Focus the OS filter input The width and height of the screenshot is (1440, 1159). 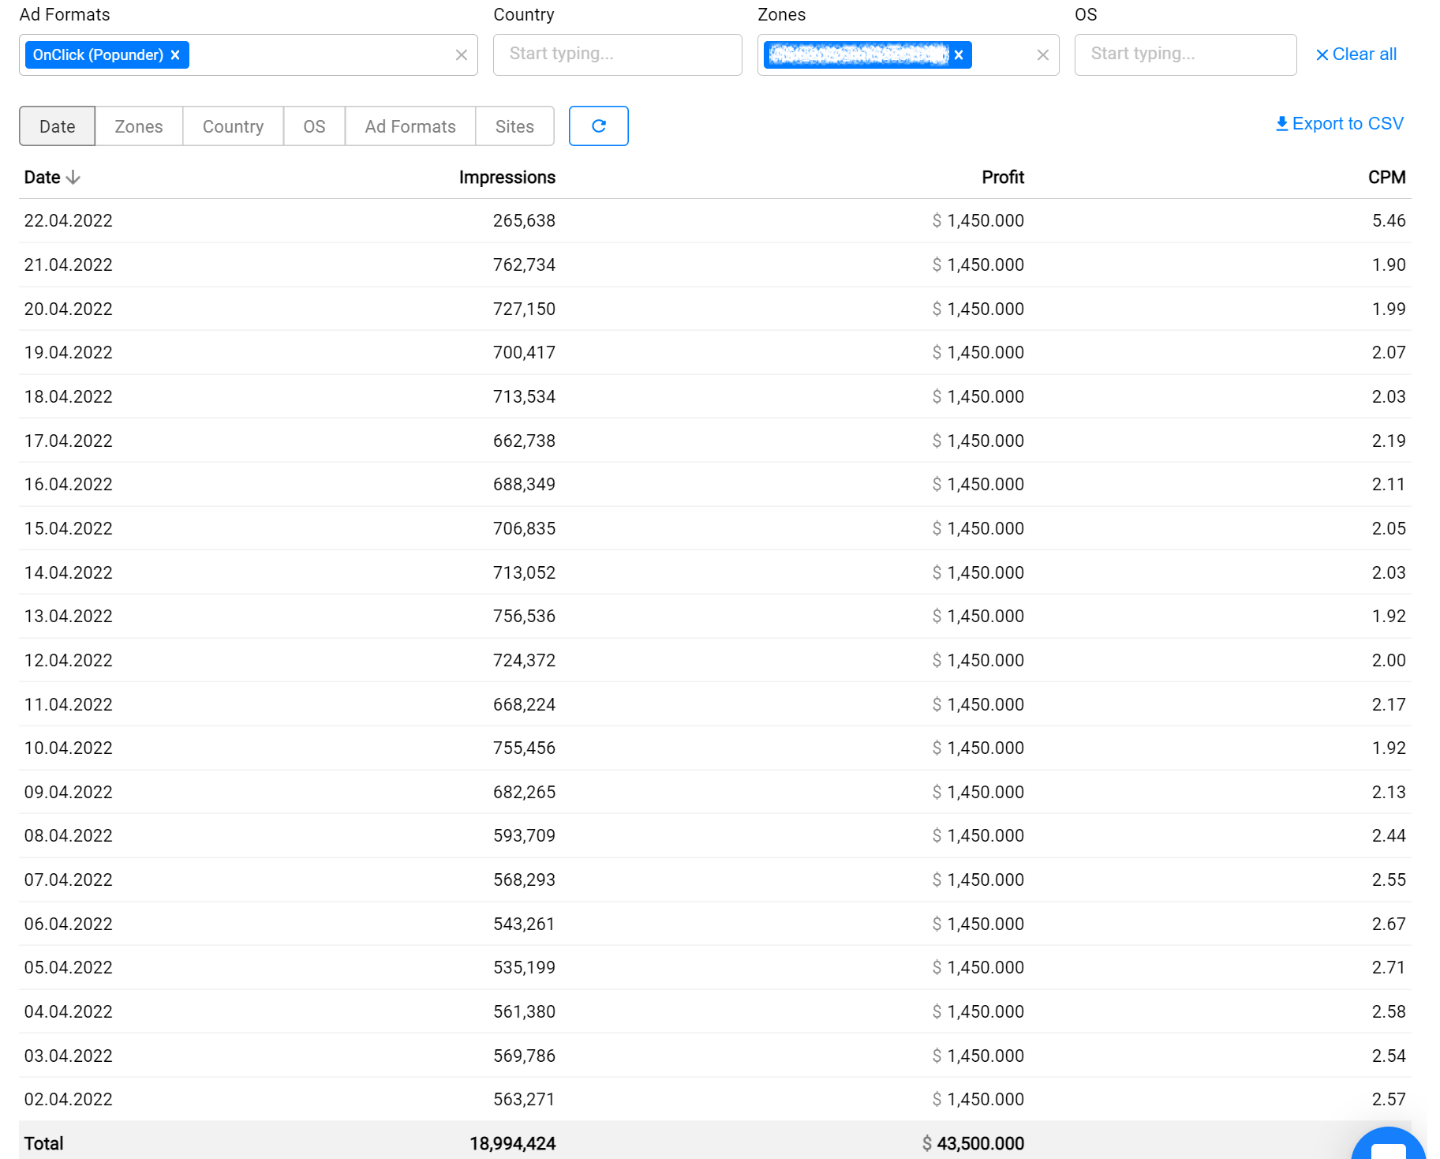1184,54
